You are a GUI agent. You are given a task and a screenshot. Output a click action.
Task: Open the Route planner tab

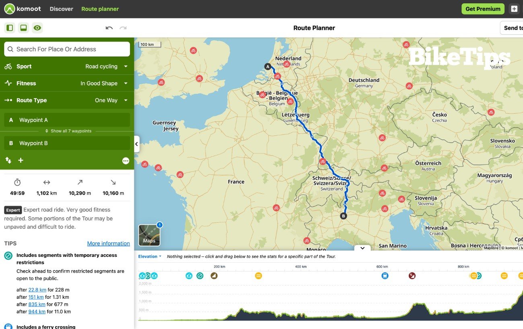[100, 9]
